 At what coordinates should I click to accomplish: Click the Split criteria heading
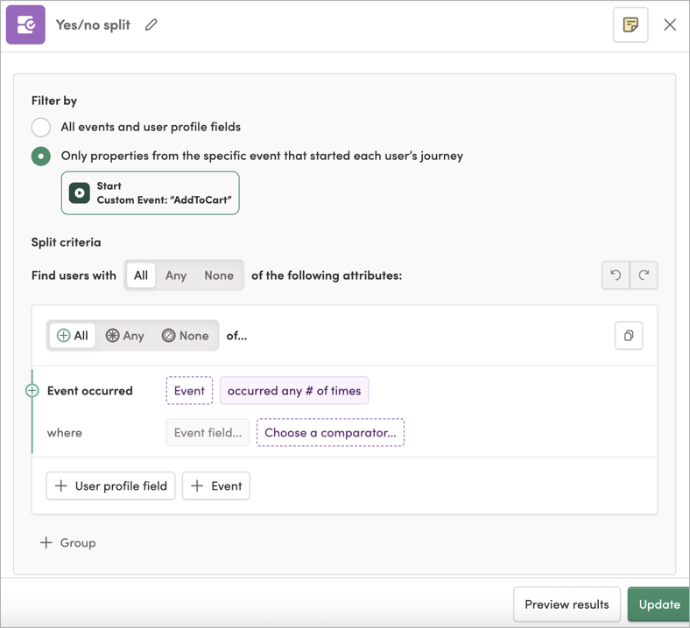(x=66, y=242)
